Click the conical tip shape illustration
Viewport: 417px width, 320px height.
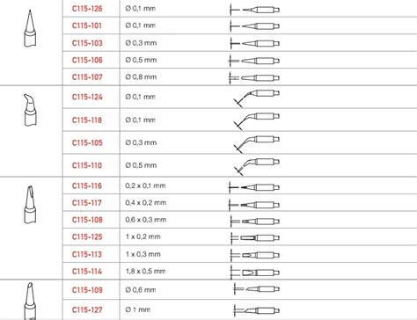(30, 28)
